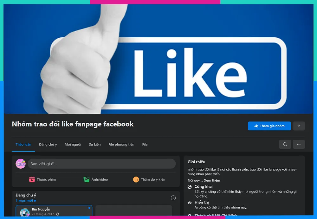The height and width of the screenshot is (219, 317).
Task: Click the Bin Nguyễn author name
Action: click(41, 209)
